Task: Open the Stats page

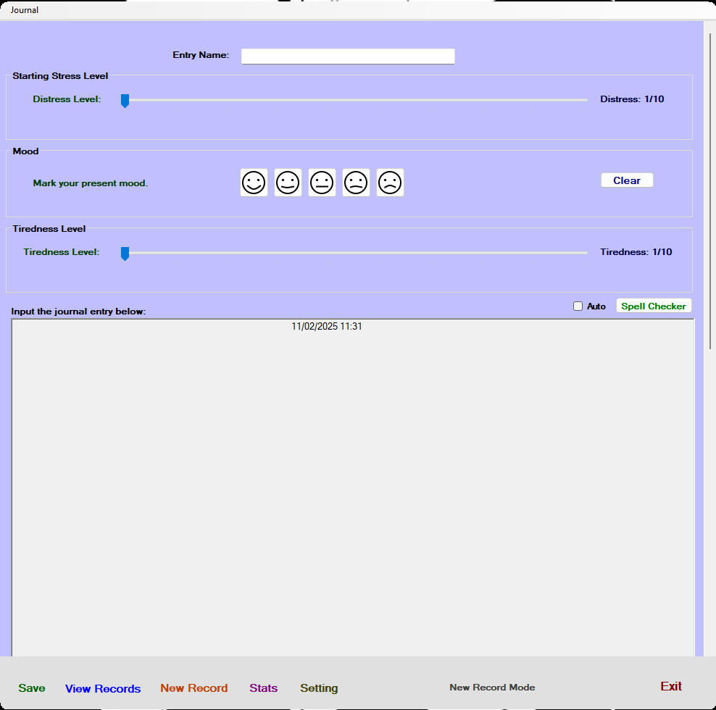Action: click(264, 688)
